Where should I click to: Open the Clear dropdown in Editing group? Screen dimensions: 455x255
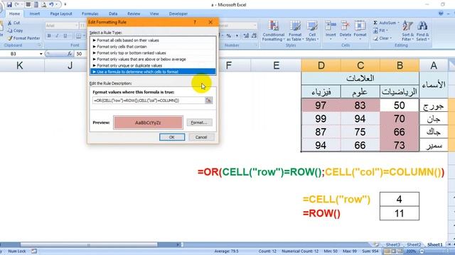point(382,38)
